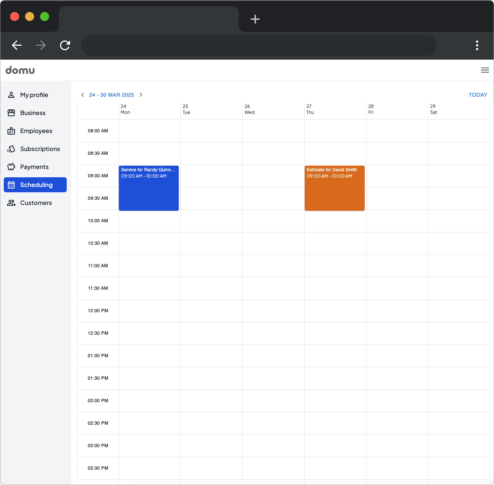
Task: Click the browser forward arrow
Action: [41, 45]
